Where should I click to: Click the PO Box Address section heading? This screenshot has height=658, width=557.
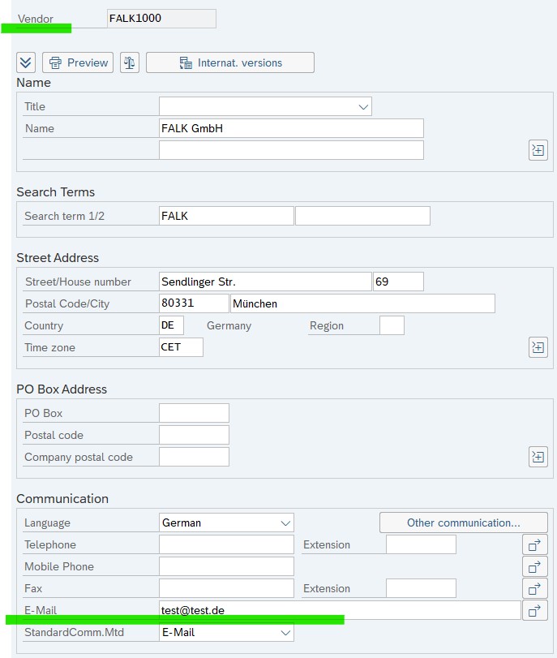(x=62, y=389)
